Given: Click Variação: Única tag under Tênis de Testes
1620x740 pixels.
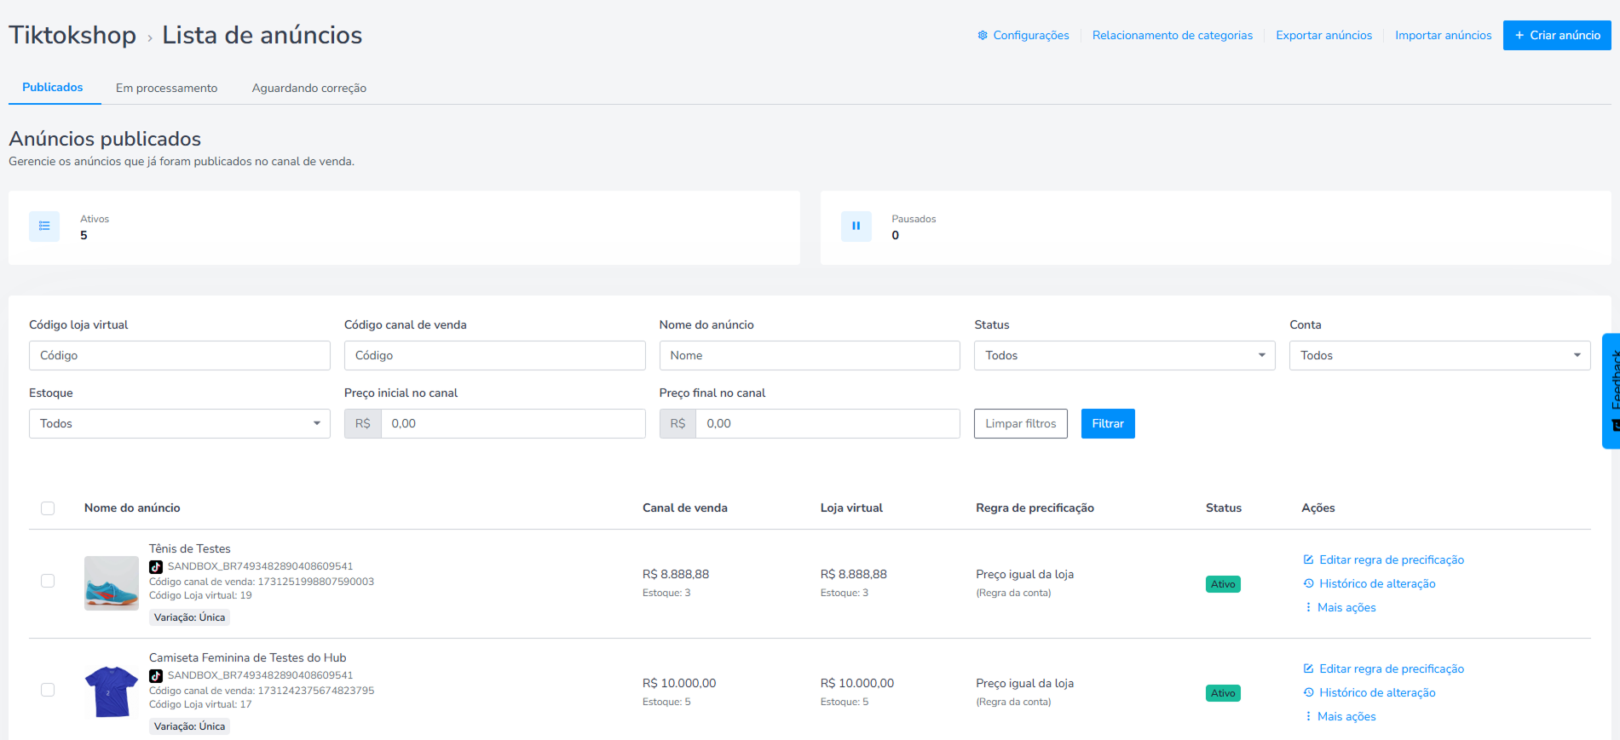Looking at the screenshot, I should click(189, 617).
